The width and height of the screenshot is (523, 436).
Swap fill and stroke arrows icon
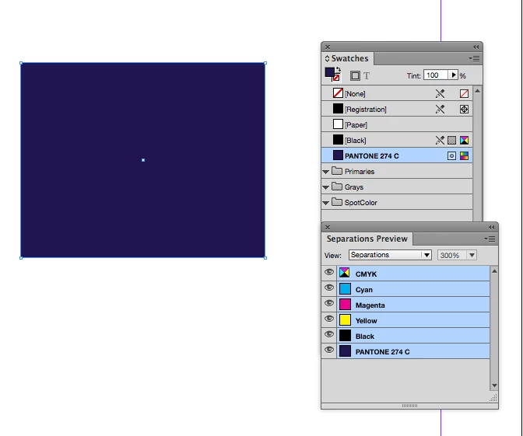click(x=339, y=70)
